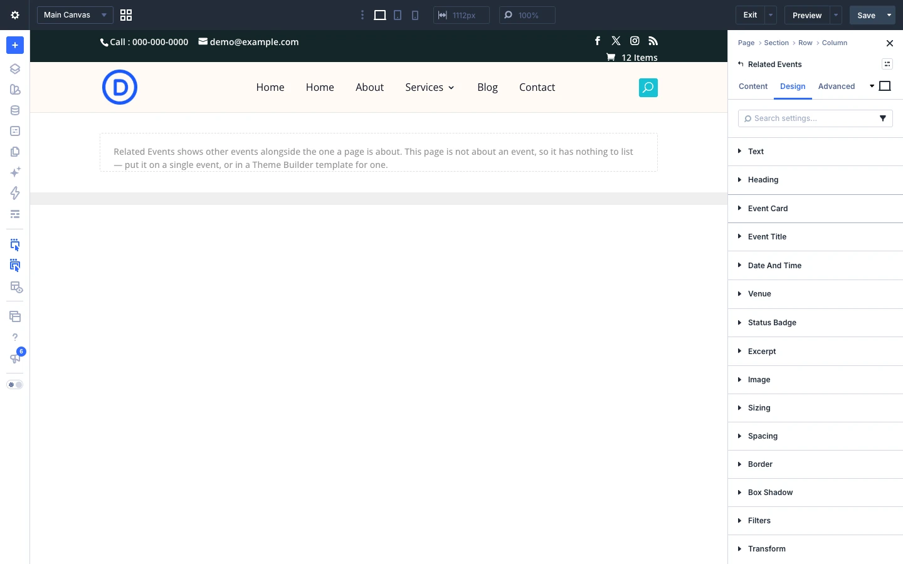Expand the Box Shadow settings group
Viewport: 903px width, 564px height.
tap(815, 493)
